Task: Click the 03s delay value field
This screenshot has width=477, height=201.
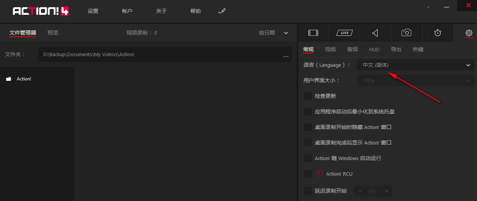Action: pos(373,191)
